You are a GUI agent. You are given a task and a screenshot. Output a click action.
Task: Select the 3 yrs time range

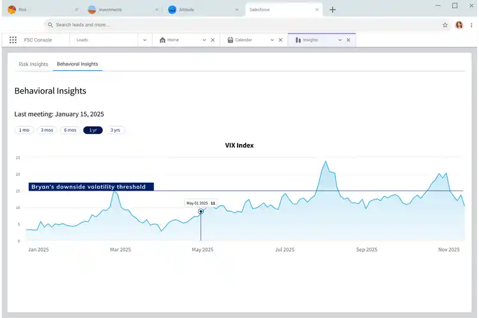point(115,130)
